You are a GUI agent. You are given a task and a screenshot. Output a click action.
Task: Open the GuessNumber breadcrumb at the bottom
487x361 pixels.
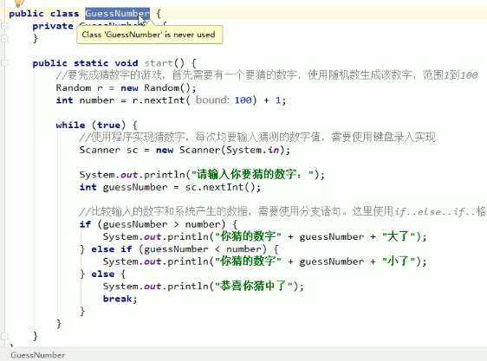[38, 355]
